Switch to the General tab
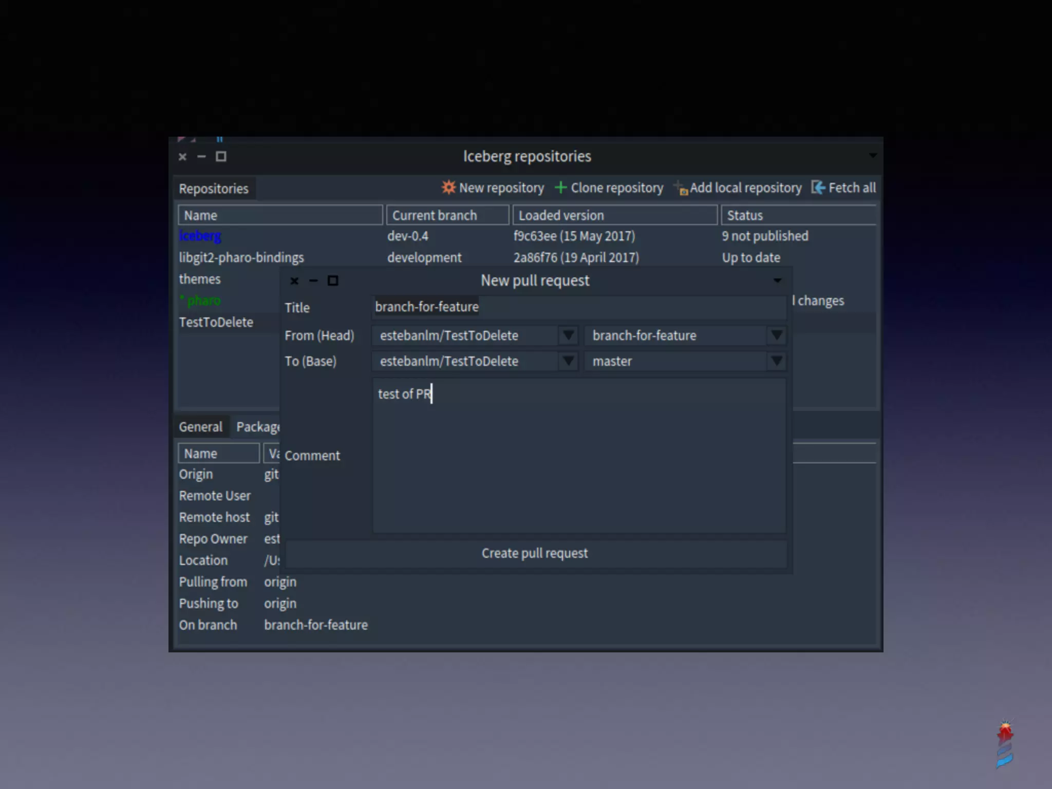This screenshot has height=789, width=1052. click(x=200, y=427)
